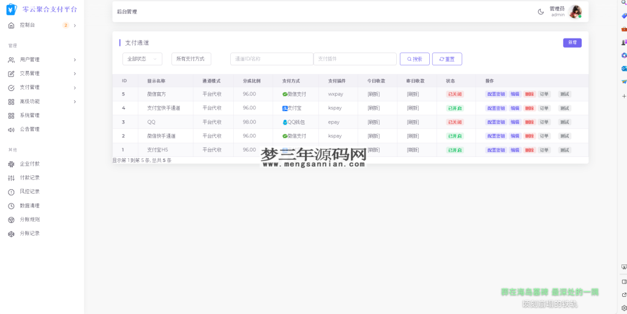Image resolution: width=627 pixels, height=314 pixels.
Task: Click the 风控记录 alert icon
Action: click(x=11, y=192)
